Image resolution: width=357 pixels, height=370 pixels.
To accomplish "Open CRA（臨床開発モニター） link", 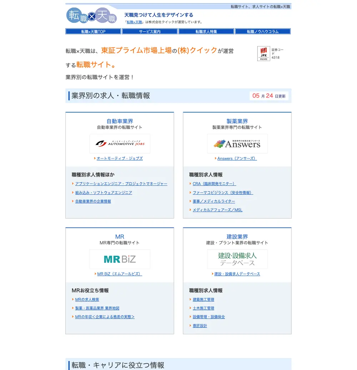I will 214,184.
